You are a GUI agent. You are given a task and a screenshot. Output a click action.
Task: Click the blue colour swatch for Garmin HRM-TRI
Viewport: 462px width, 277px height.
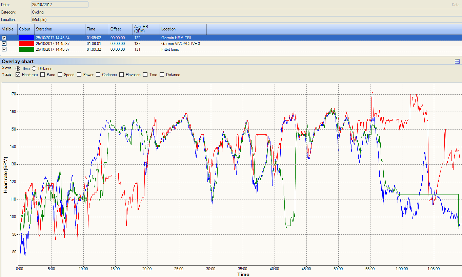[26, 38]
